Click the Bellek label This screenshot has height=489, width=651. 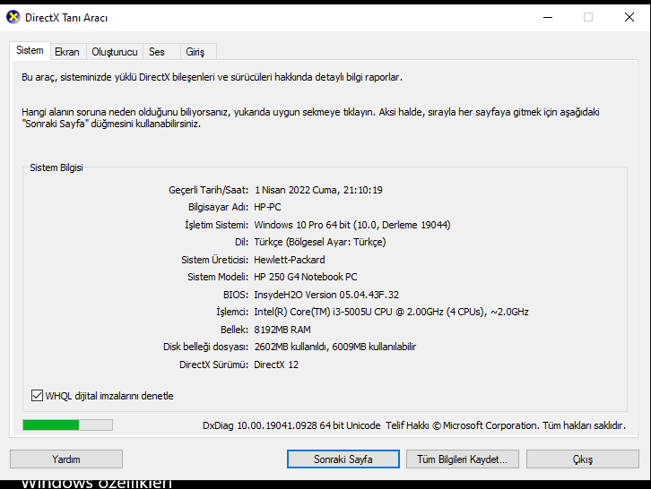pyautogui.click(x=234, y=330)
